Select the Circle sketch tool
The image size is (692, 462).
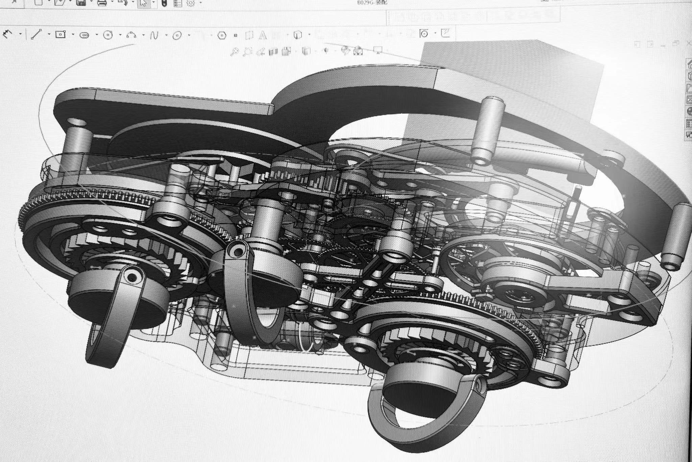coord(108,35)
